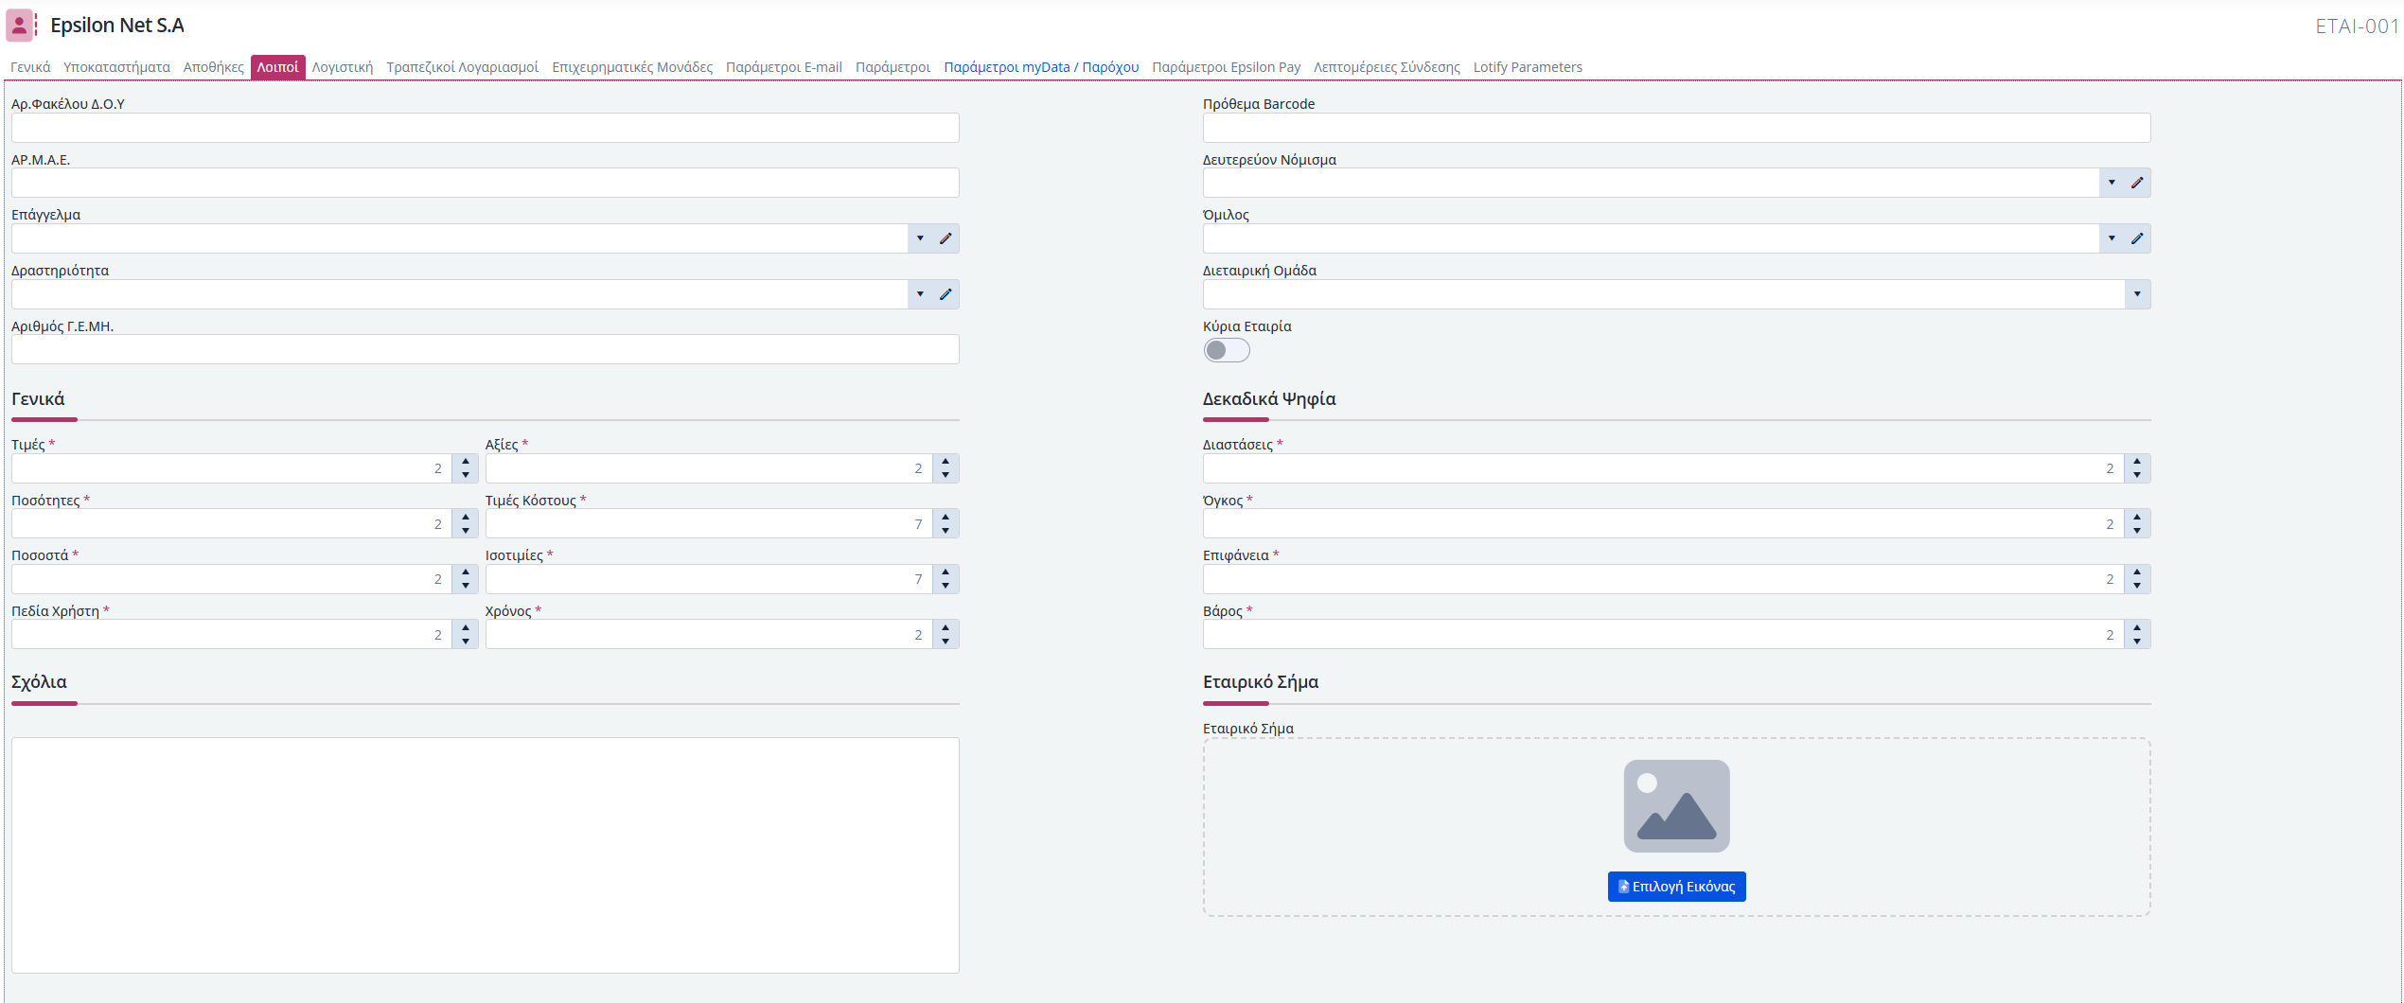Increase Βάρος value with up arrow
2404x1003 pixels.
(x=2137, y=628)
